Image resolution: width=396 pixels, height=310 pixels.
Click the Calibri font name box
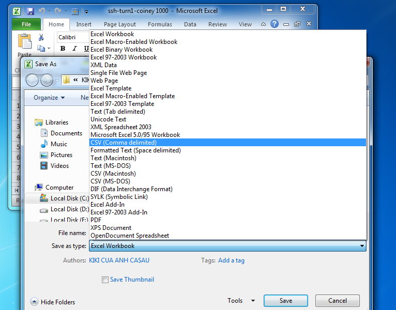73,37
